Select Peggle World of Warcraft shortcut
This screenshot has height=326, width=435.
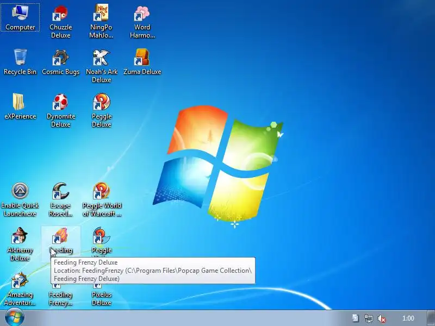[102, 199]
